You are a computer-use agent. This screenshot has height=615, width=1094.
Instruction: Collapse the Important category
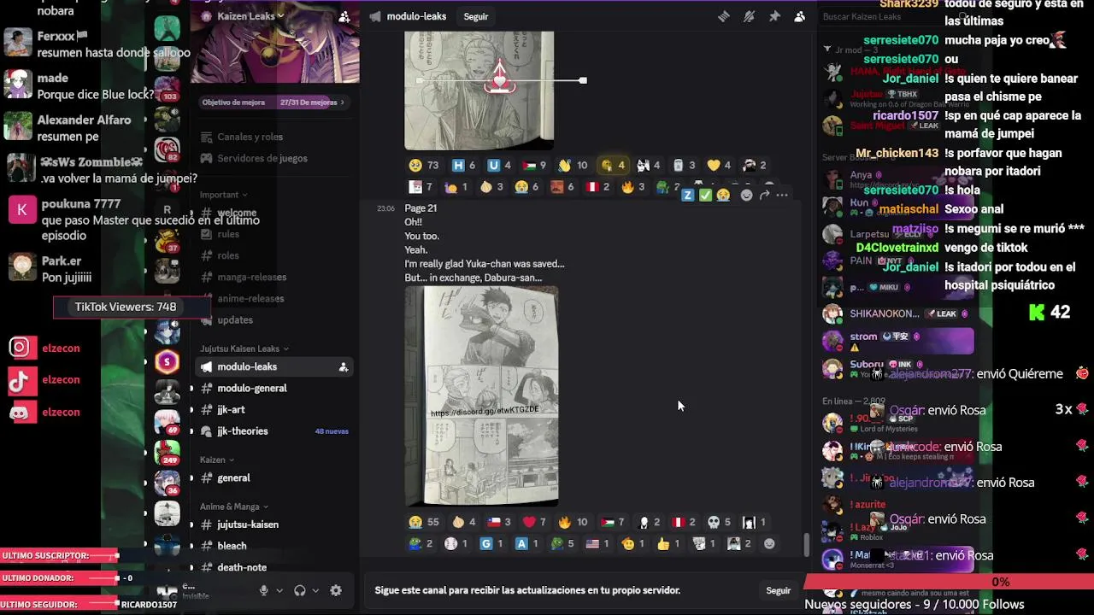tap(224, 195)
